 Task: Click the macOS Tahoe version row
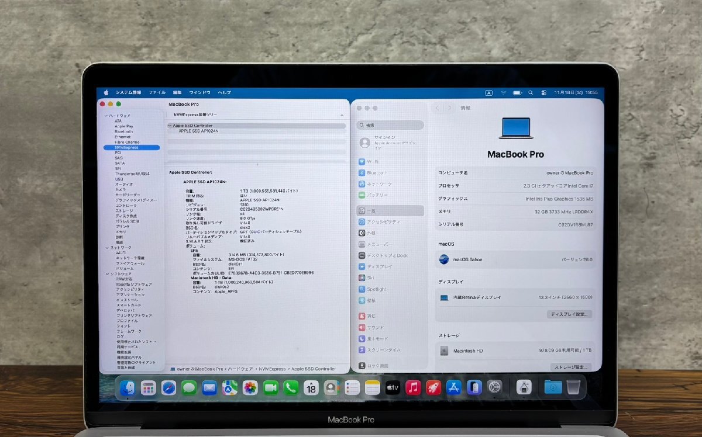(x=515, y=259)
